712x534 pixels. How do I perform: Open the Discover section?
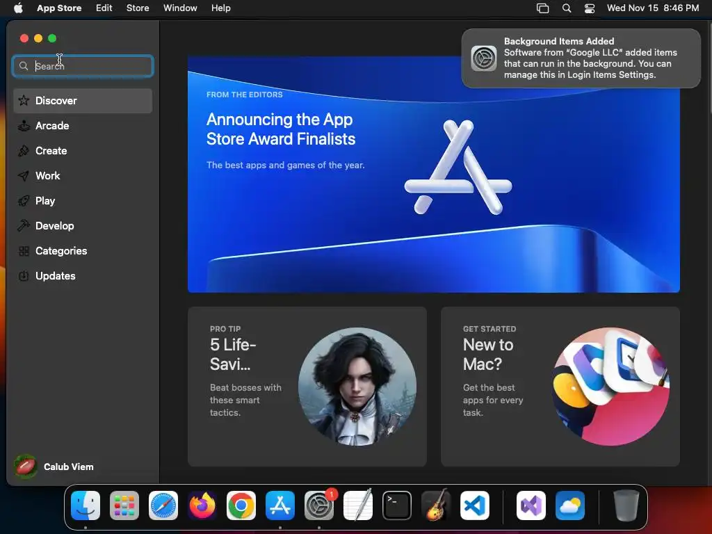(x=83, y=101)
